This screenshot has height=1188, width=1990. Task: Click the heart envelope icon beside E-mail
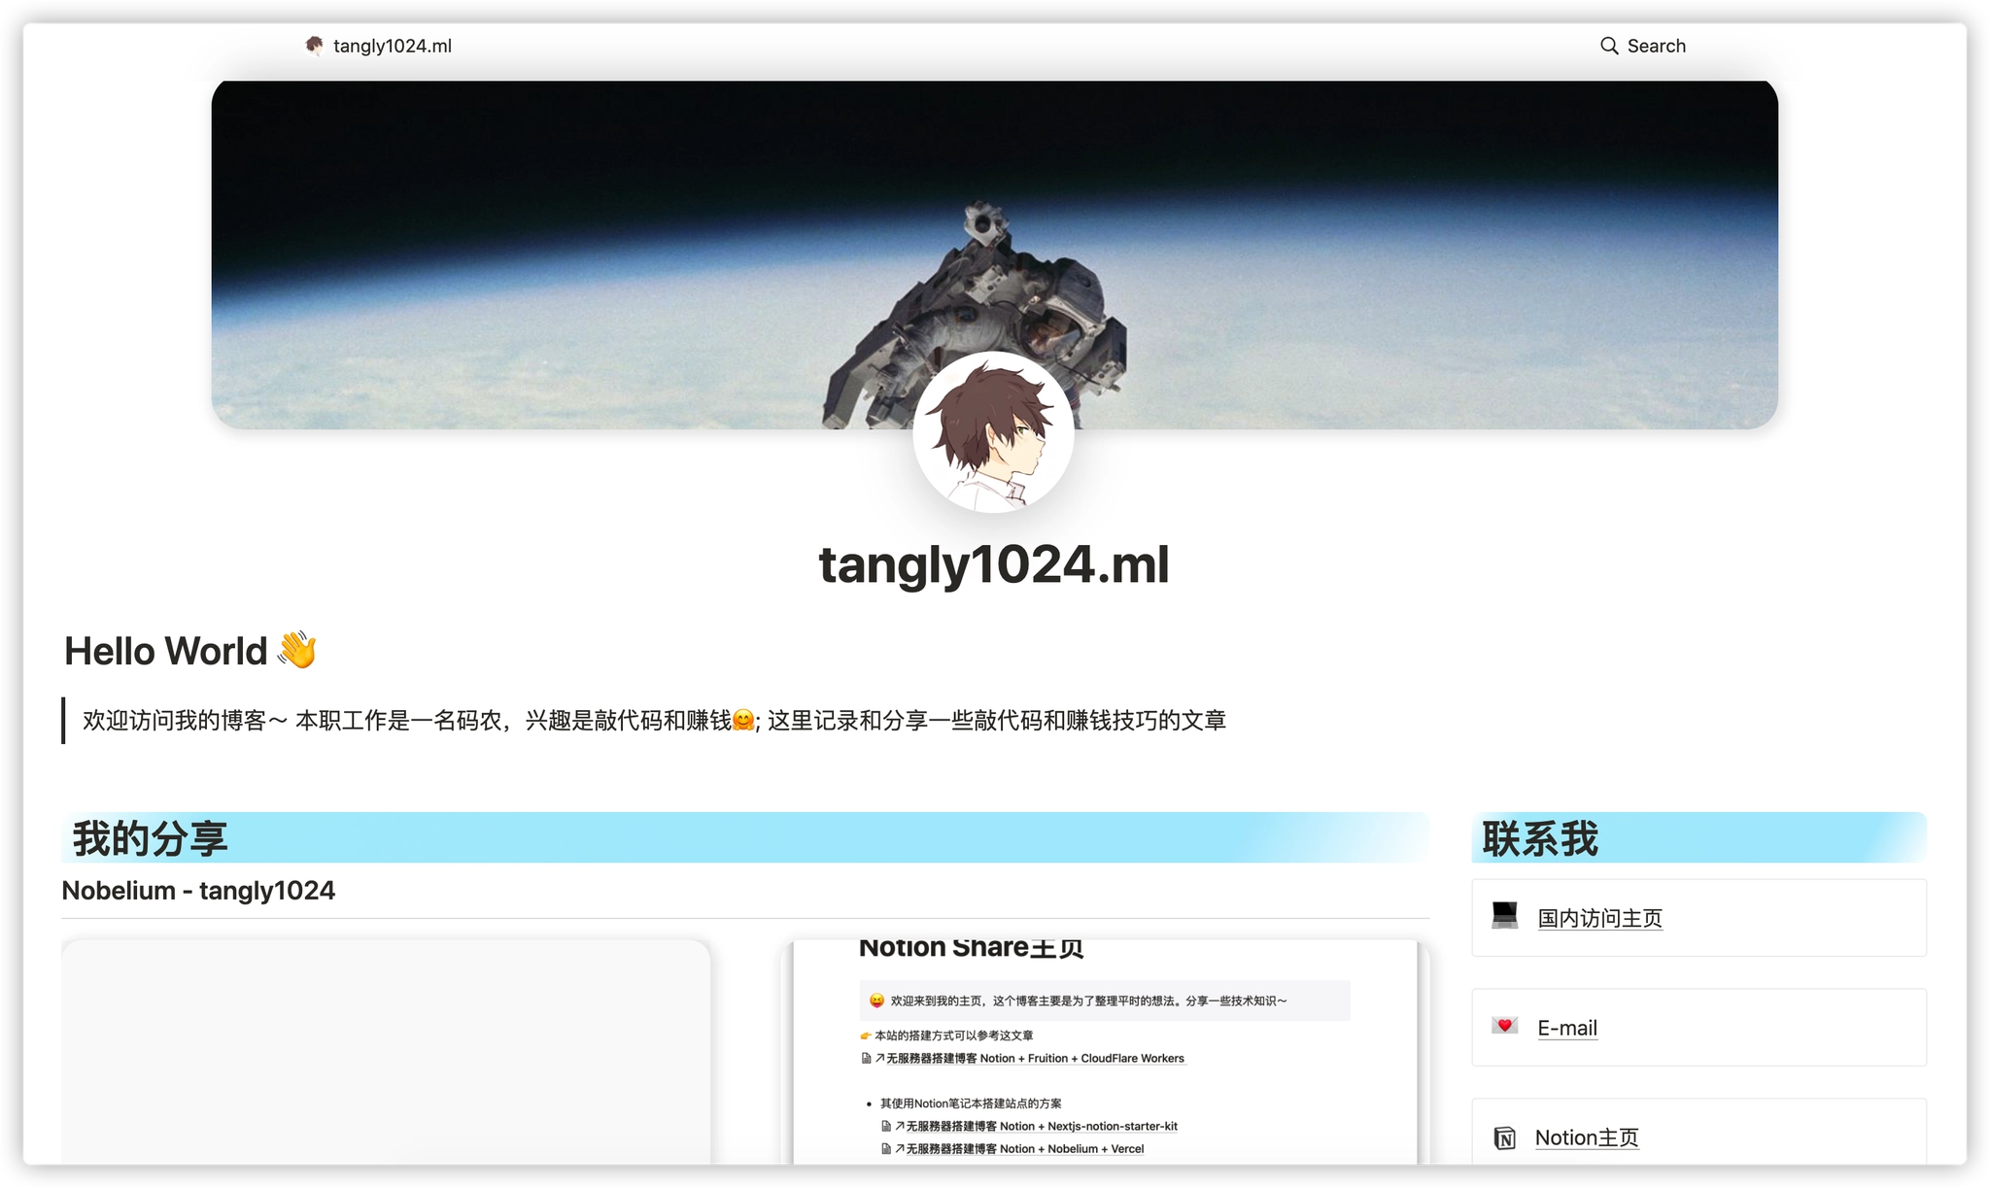click(x=1505, y=1026)
